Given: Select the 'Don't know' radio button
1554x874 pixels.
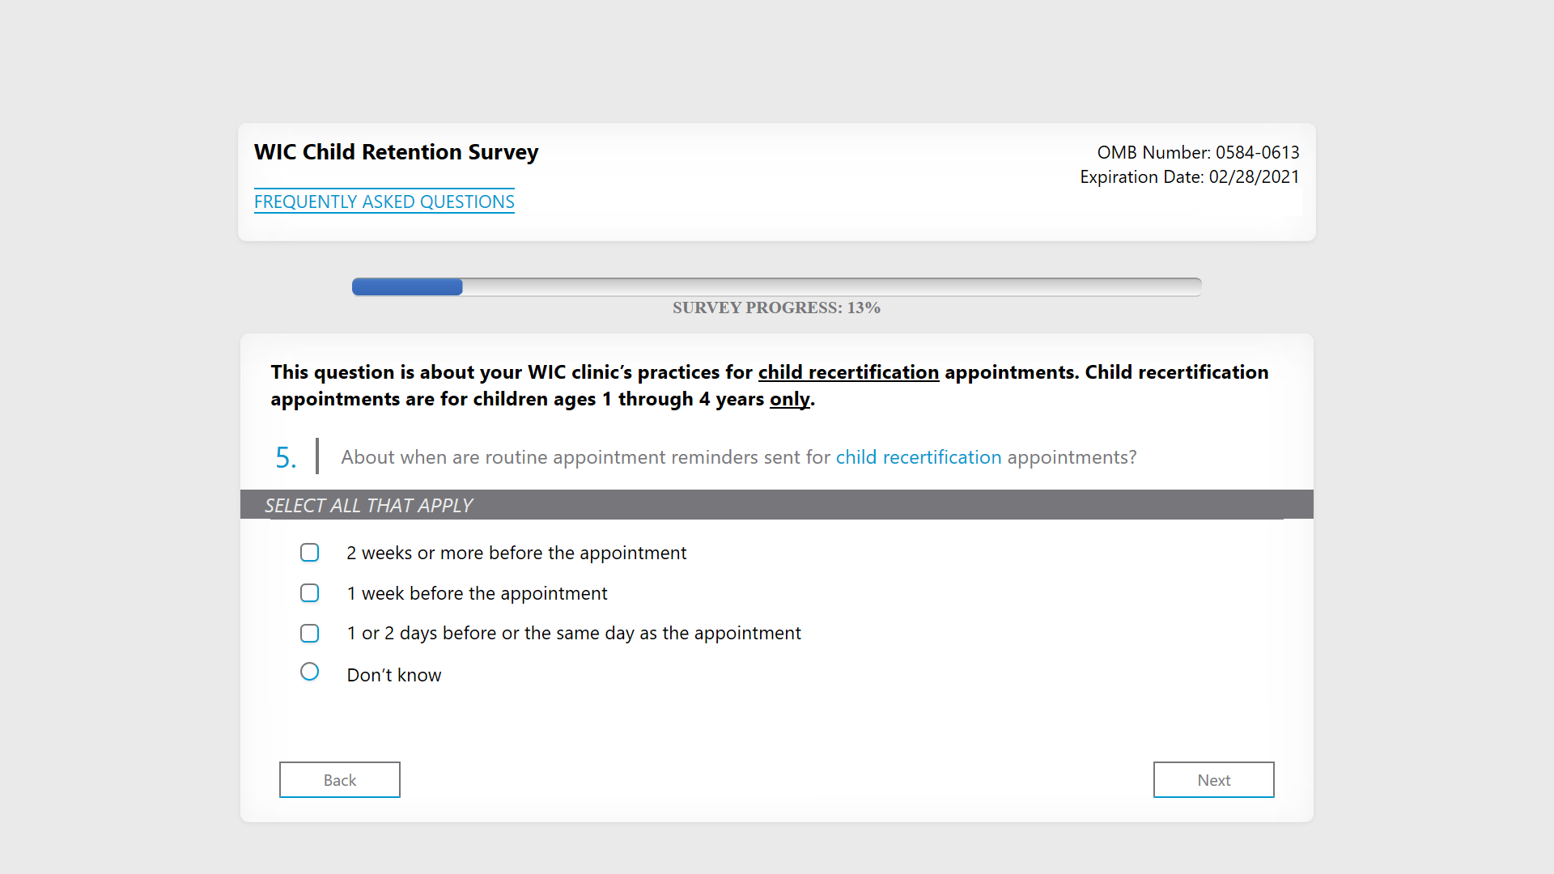Looking at the screenshot, I should (309, 672).
